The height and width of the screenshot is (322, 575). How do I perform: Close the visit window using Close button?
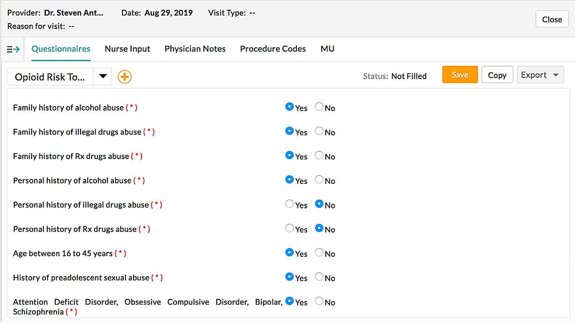tap(552, 20)
